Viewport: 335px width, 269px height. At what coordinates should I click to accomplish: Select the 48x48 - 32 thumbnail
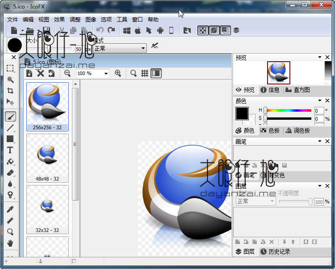(x=47, y=158)
